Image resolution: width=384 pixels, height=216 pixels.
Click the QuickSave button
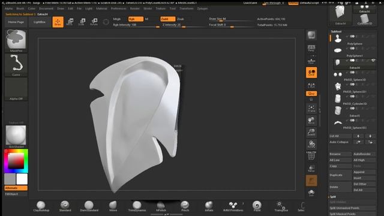[x=250, y=3]
